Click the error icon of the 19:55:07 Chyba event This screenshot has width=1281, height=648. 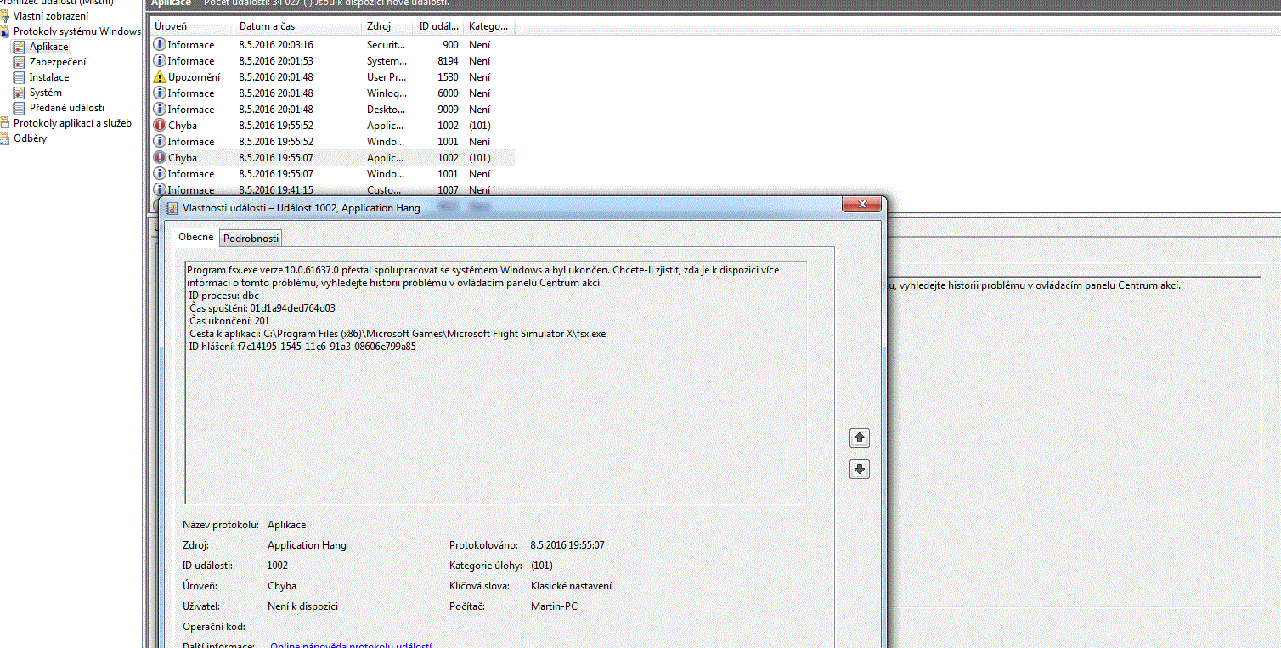pyautogui.click(x=160, y=158)
